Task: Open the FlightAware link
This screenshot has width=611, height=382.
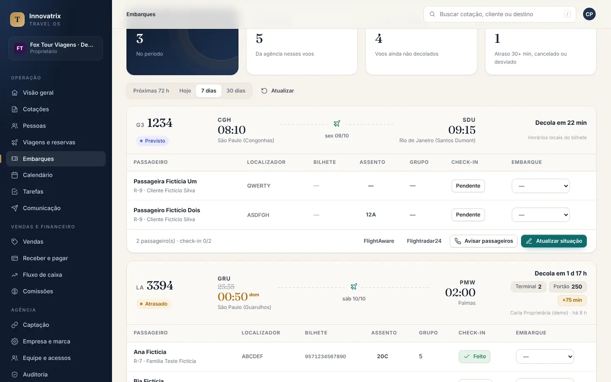Action: tap(379, 241)
